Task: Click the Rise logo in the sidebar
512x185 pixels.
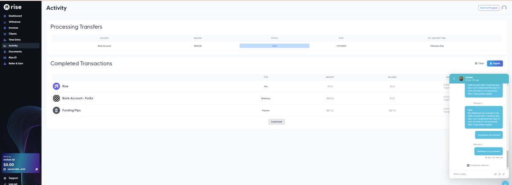Action: pyautogui.click(x=12, y=7)
